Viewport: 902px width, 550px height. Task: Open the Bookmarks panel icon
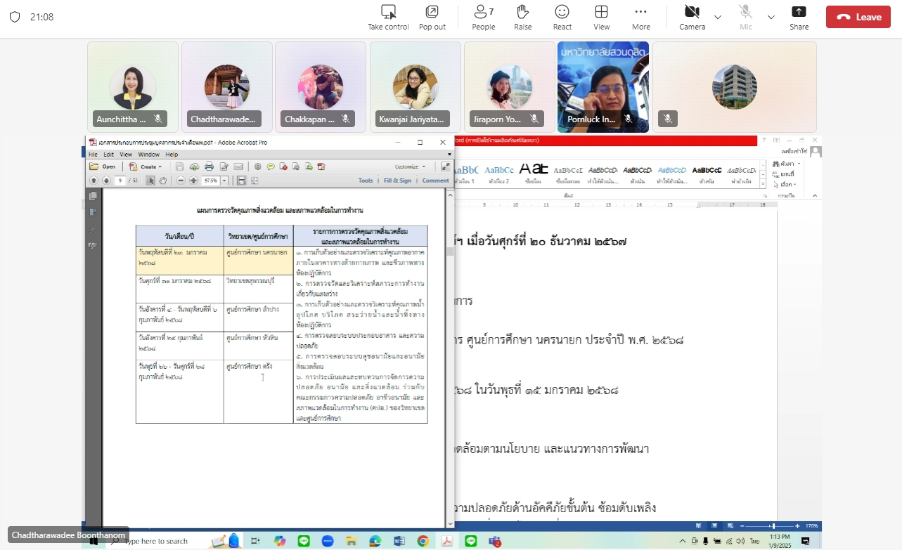click(93, 212)
